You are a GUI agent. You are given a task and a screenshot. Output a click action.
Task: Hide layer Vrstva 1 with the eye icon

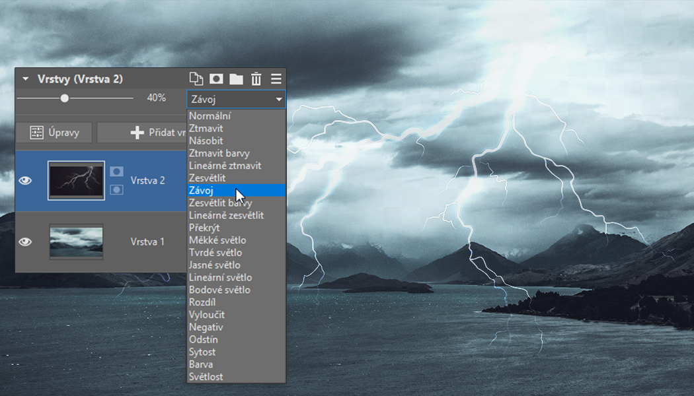(x=25, y=242)
